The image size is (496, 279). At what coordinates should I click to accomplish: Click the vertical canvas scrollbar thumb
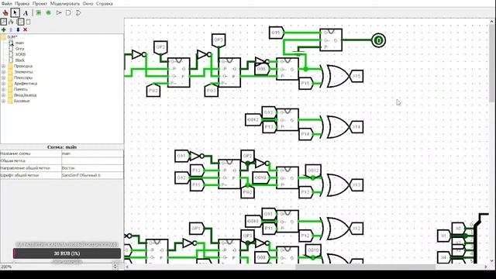[492, 63]
